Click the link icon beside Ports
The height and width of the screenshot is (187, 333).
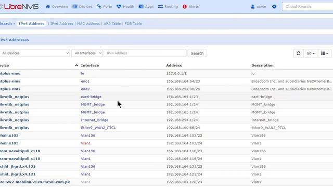(x=99, y=7)
